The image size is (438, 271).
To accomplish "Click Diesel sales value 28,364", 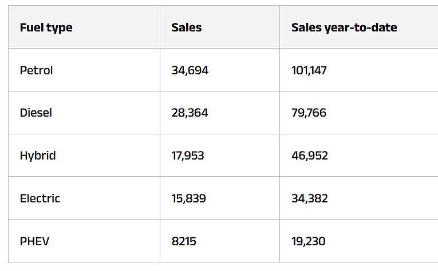I will [x=190, y=113].
